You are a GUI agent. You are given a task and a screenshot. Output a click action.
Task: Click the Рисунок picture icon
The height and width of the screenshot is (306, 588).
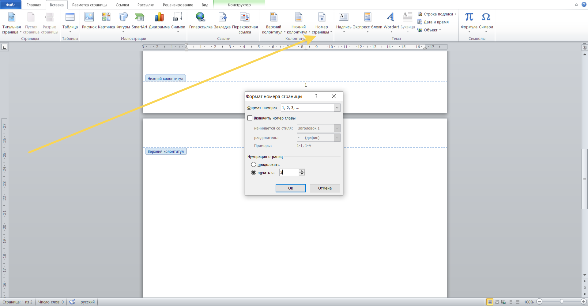click(x=89, y=17)
